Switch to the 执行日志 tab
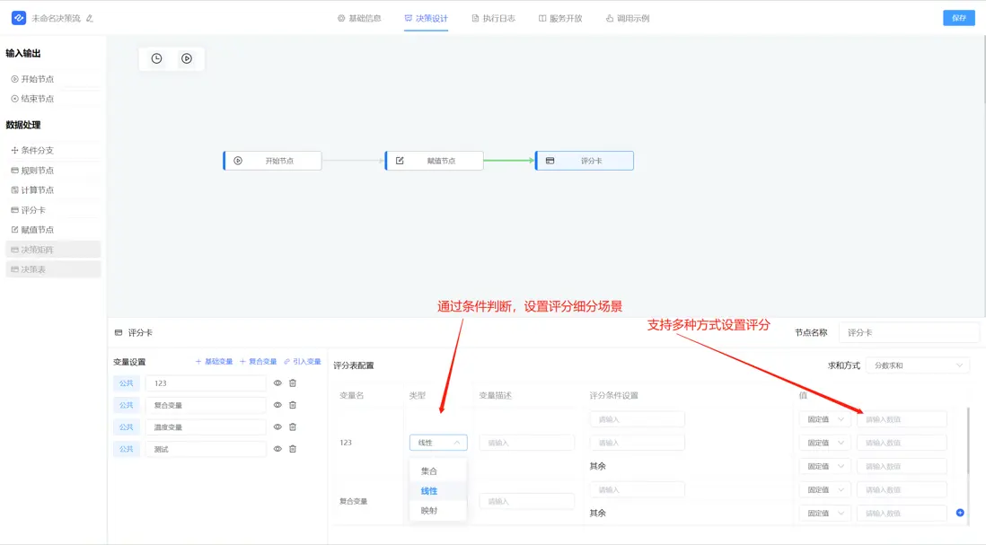The image size is (986, 545). point(494,18)
